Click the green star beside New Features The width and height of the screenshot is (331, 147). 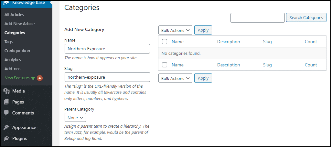(33, 78)
